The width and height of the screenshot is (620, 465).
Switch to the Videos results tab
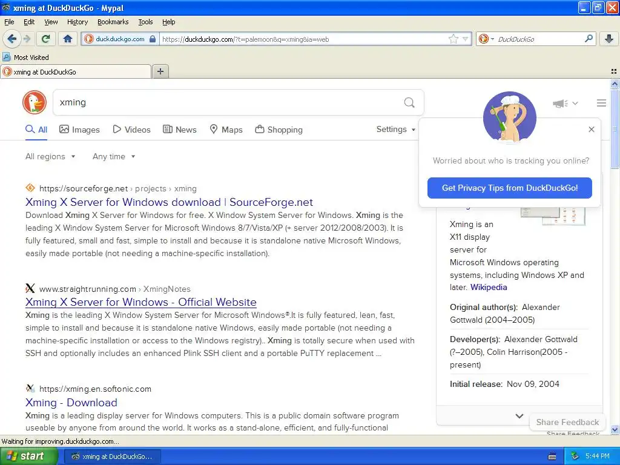point(131,130)
